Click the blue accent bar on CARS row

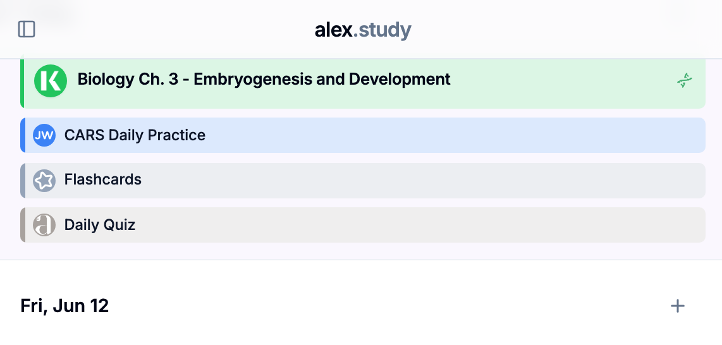23,135
